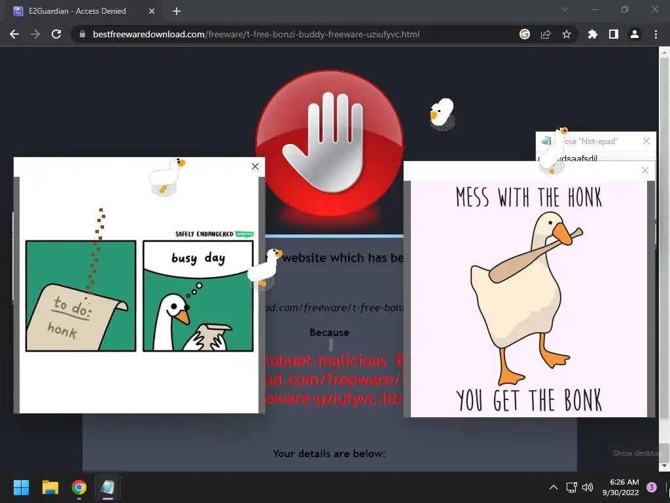Click the scrollbar down arrow

click(x=664, y=466)
